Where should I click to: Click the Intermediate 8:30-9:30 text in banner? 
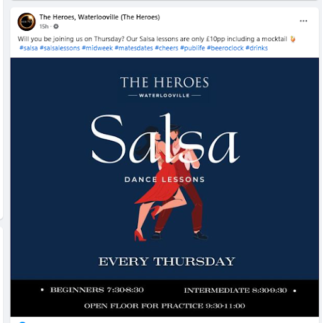pos(236,290)
